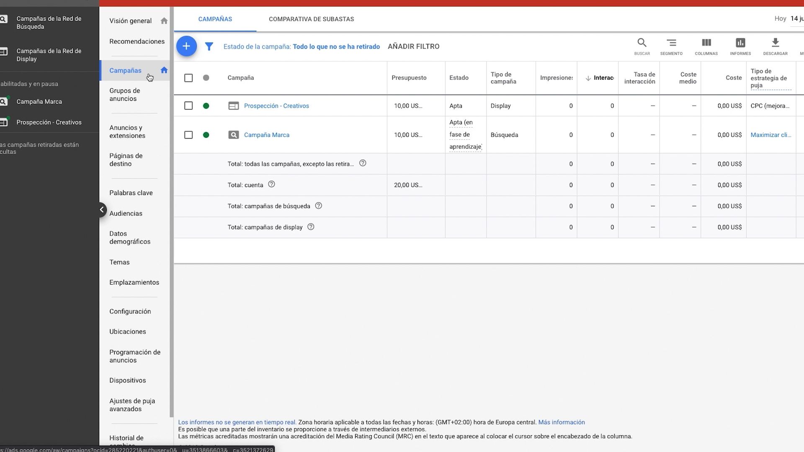The height and width of the screenshot is (452, 804).
Task: Click the sort arrow in Interacciones column header
Action: pyautogui.click(x=588, y=78)
